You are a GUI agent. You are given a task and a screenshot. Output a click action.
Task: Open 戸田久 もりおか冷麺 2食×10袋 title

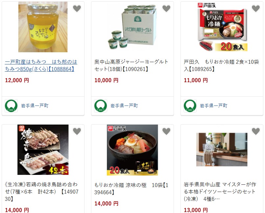pyautogui.click(x=221, y=65)
